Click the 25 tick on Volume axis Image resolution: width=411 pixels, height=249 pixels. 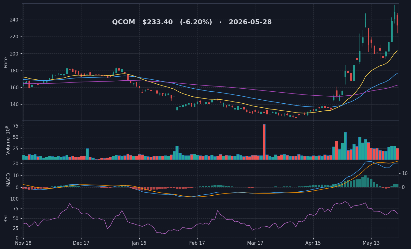click(x=16, y=148)
